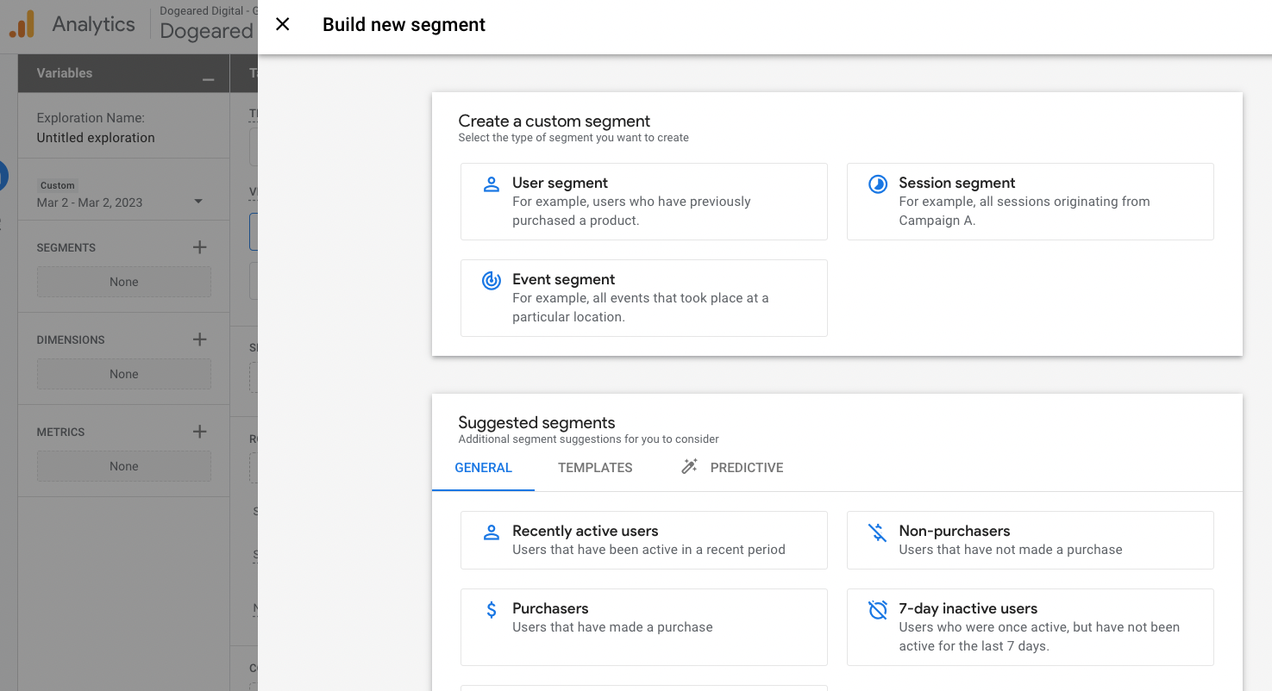Collapse the Variables panel
Screen dimensions: 1272x691
pos(208,78)
